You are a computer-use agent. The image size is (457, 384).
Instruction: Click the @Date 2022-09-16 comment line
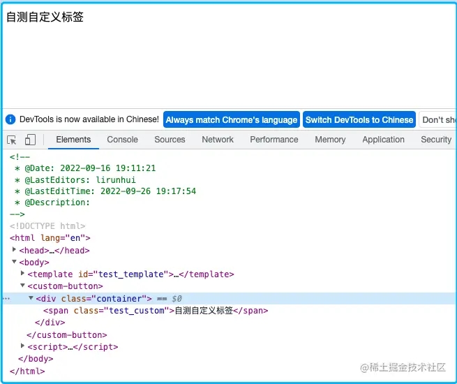coord(85,168)
